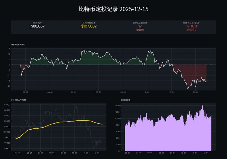
Task: Click the 05-01 marker on bar chart
Action: (126, 153)
